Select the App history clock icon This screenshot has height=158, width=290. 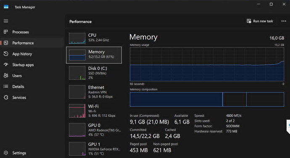pos(6,54)
